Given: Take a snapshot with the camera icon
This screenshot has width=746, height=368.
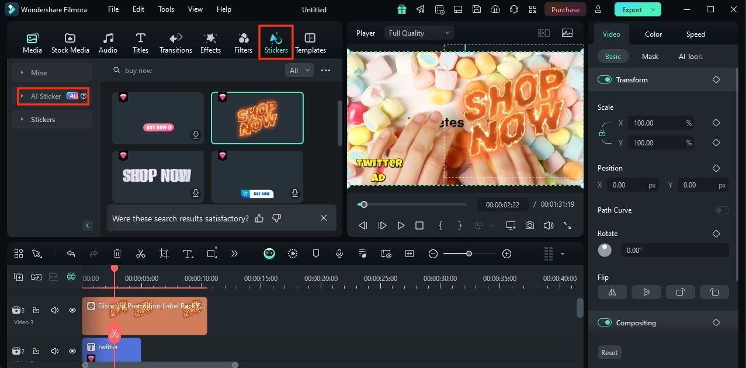Looking at the screenshot, I should [x=529, y=225].
